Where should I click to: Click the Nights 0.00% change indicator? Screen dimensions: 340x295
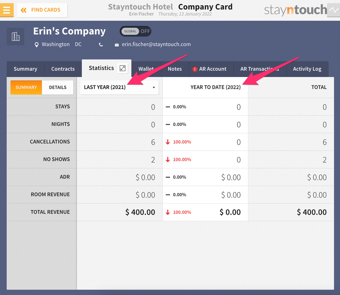point(176,124)
